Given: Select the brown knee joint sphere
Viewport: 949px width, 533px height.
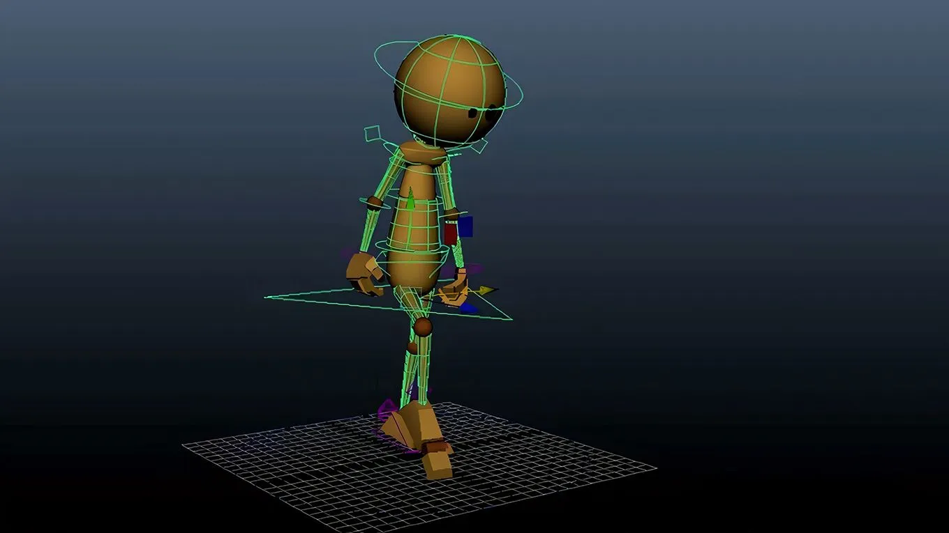Looking at the screenshot, I should click(x=423, y=326).
